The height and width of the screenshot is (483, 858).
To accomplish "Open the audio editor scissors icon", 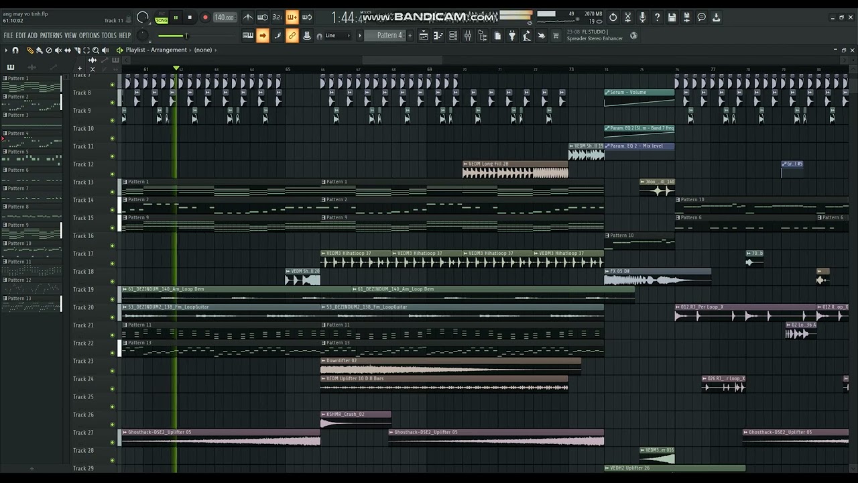I will point(627,17).
